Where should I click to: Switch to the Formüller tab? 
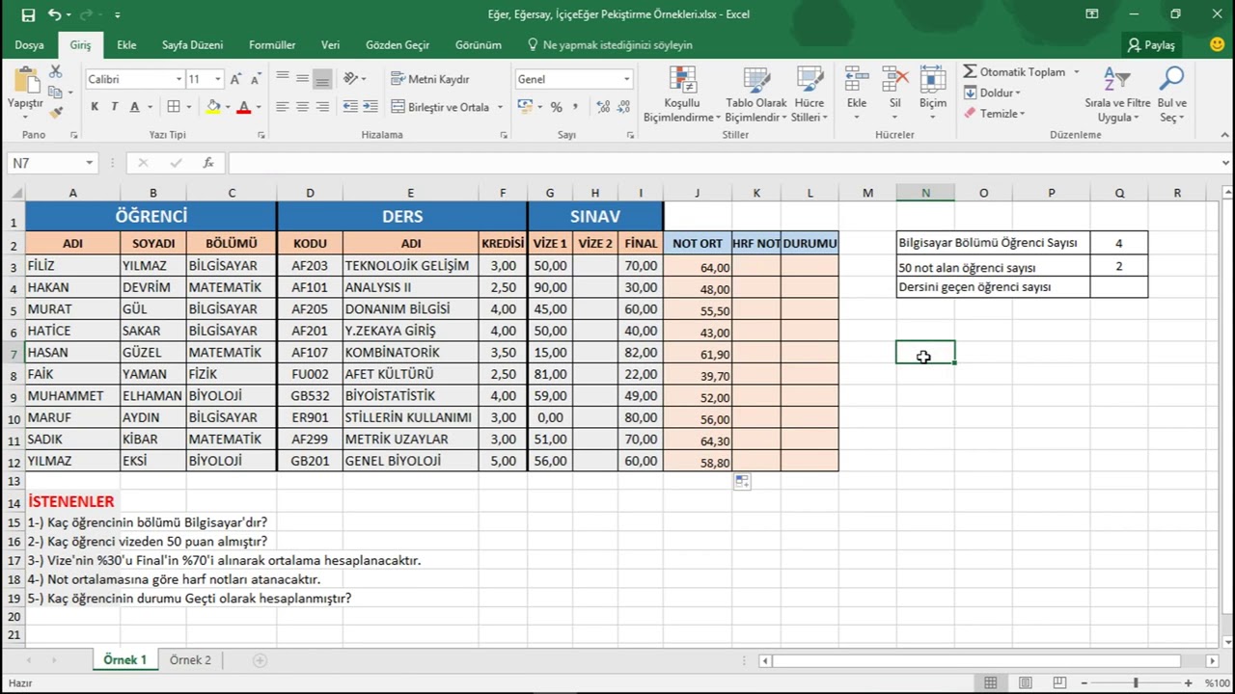click(272, 44)
